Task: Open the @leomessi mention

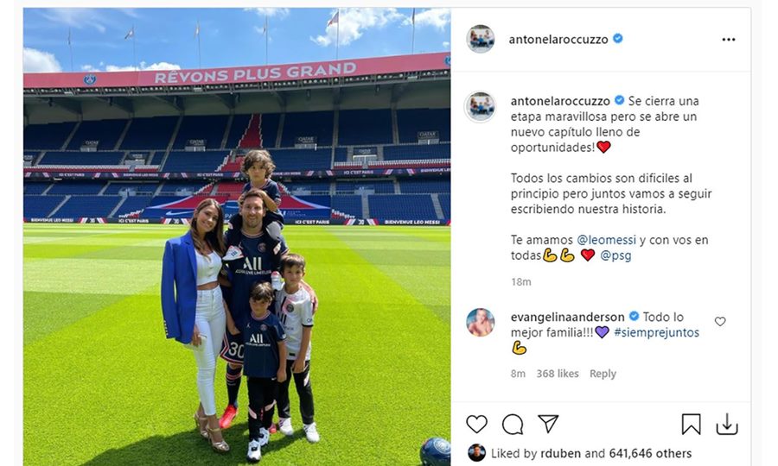Action: point(606,240)
